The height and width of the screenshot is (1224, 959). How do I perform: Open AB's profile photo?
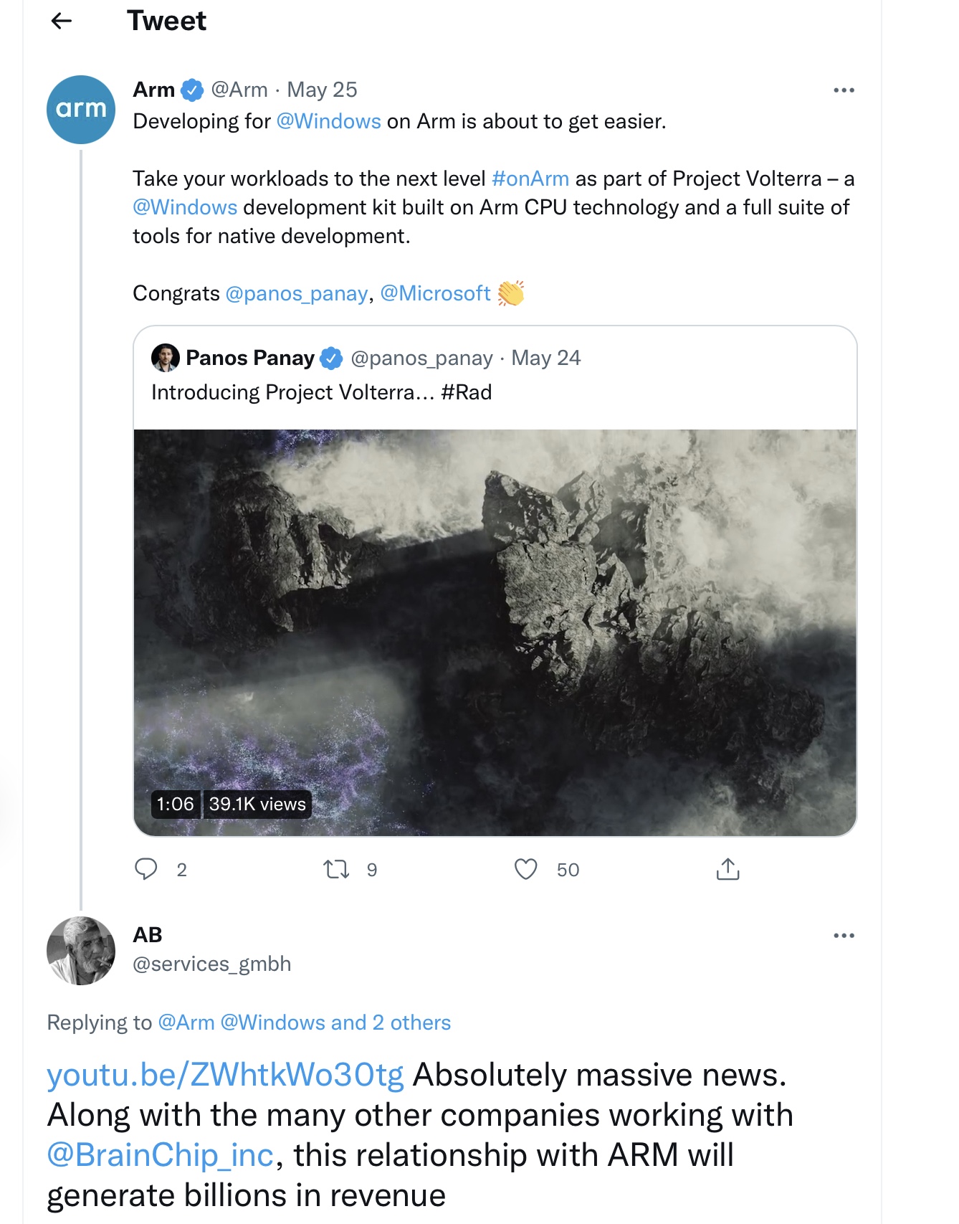pyautogui.click(x=81, y=951)
